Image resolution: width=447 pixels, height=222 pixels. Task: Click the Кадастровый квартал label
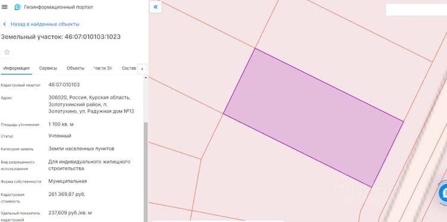(x=20, y=85)
